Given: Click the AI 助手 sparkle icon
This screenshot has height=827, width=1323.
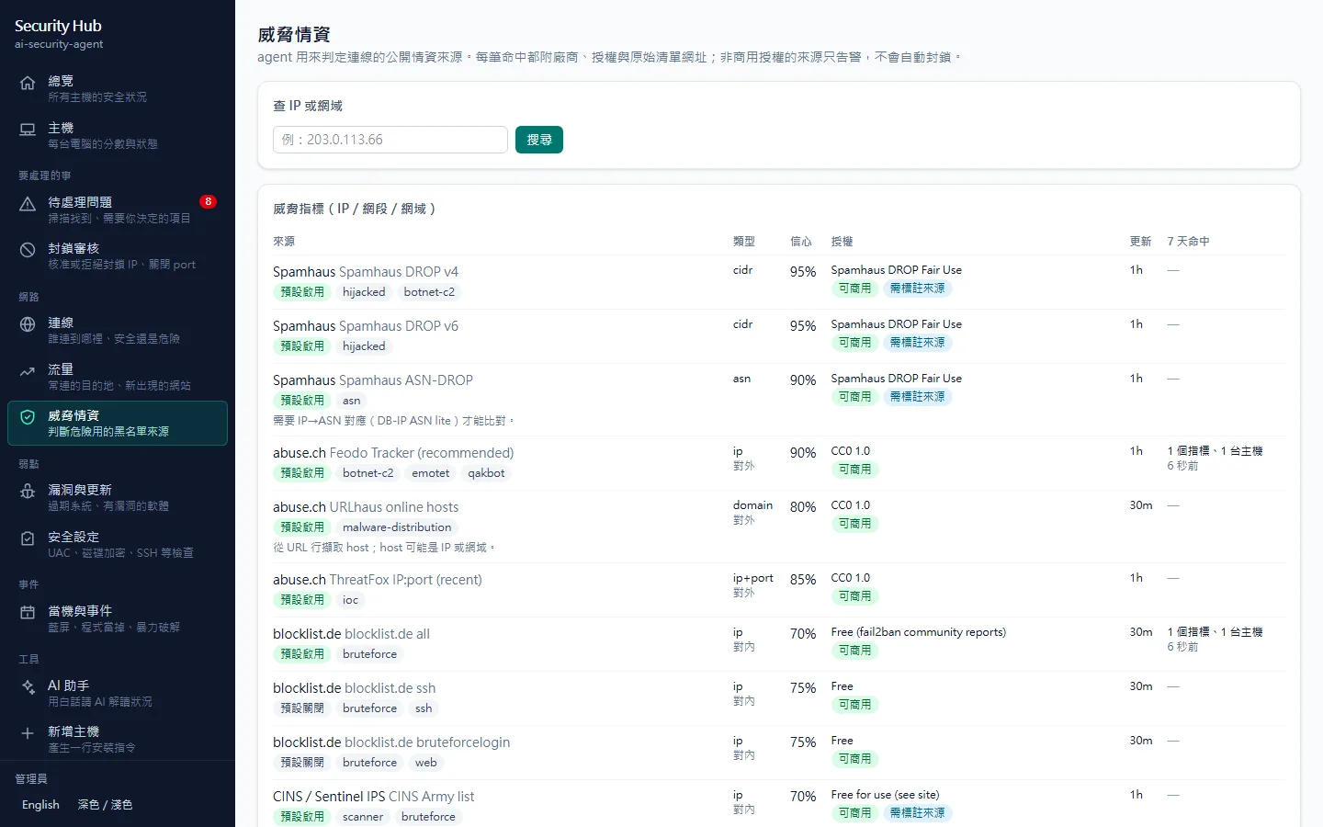Looking at the screenshot, I should point(28,687).
